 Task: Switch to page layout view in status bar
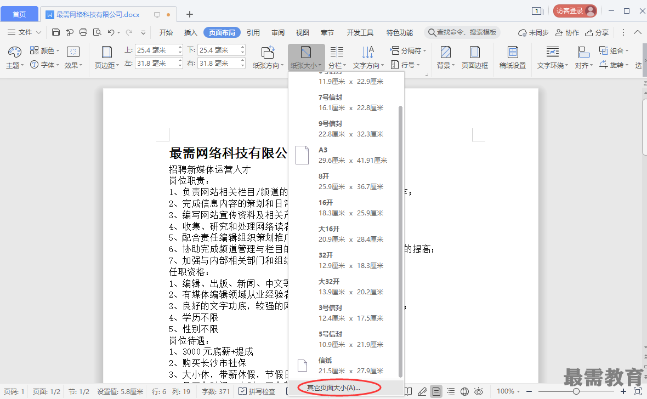436,391
